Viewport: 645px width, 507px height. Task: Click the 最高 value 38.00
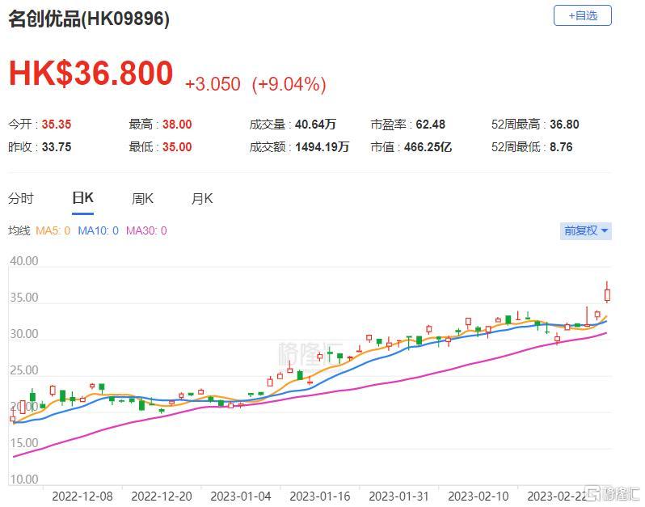pyautogui.click(x=177, y=125)
